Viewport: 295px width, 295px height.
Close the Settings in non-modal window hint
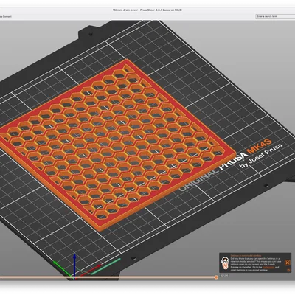[x=288, y=263]
